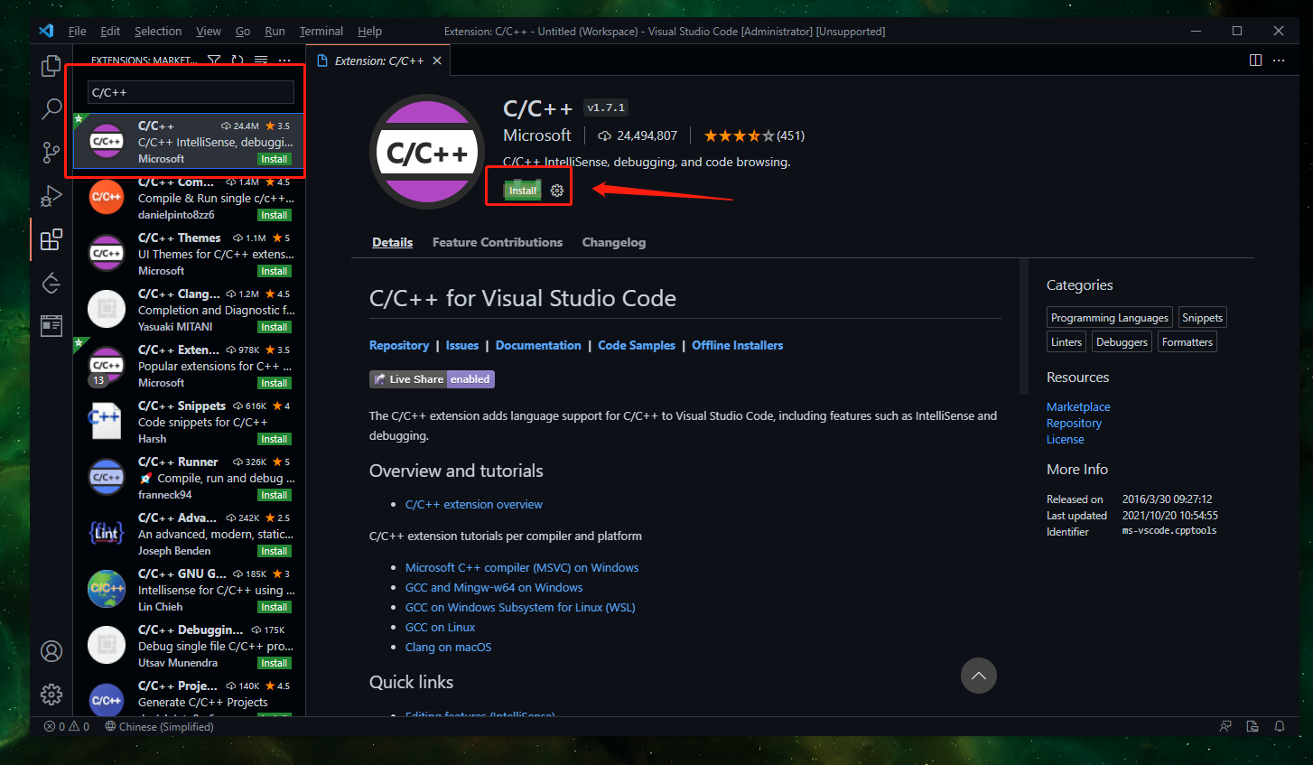Open the Explorer view in activity bar
This screenshot has width=1313, height=765.
click(51, 66)
